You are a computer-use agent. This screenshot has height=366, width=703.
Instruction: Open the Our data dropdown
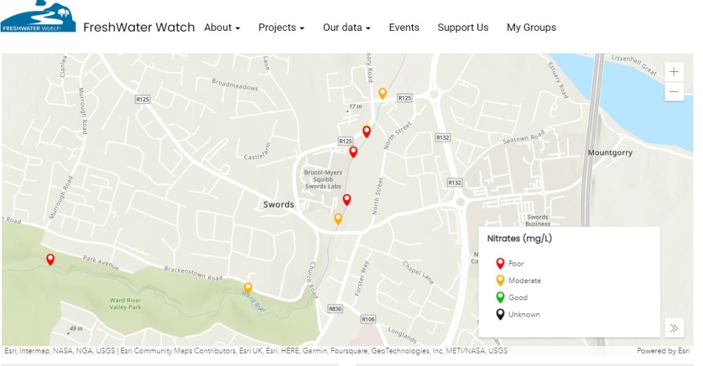[x=346, y=27]
